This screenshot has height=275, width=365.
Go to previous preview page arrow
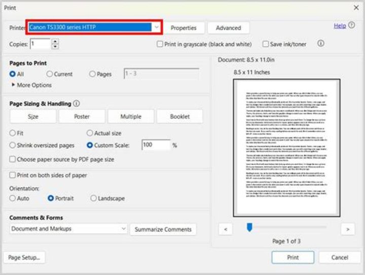[225, 229]
